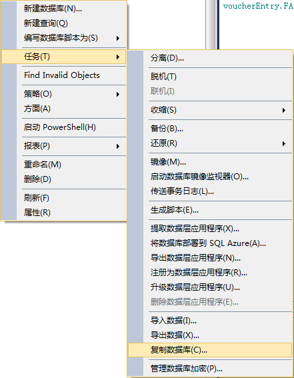Select 新建数据库(N)... menu entry
The width and height of the screenshot is (294, 378).
point(64,9)
